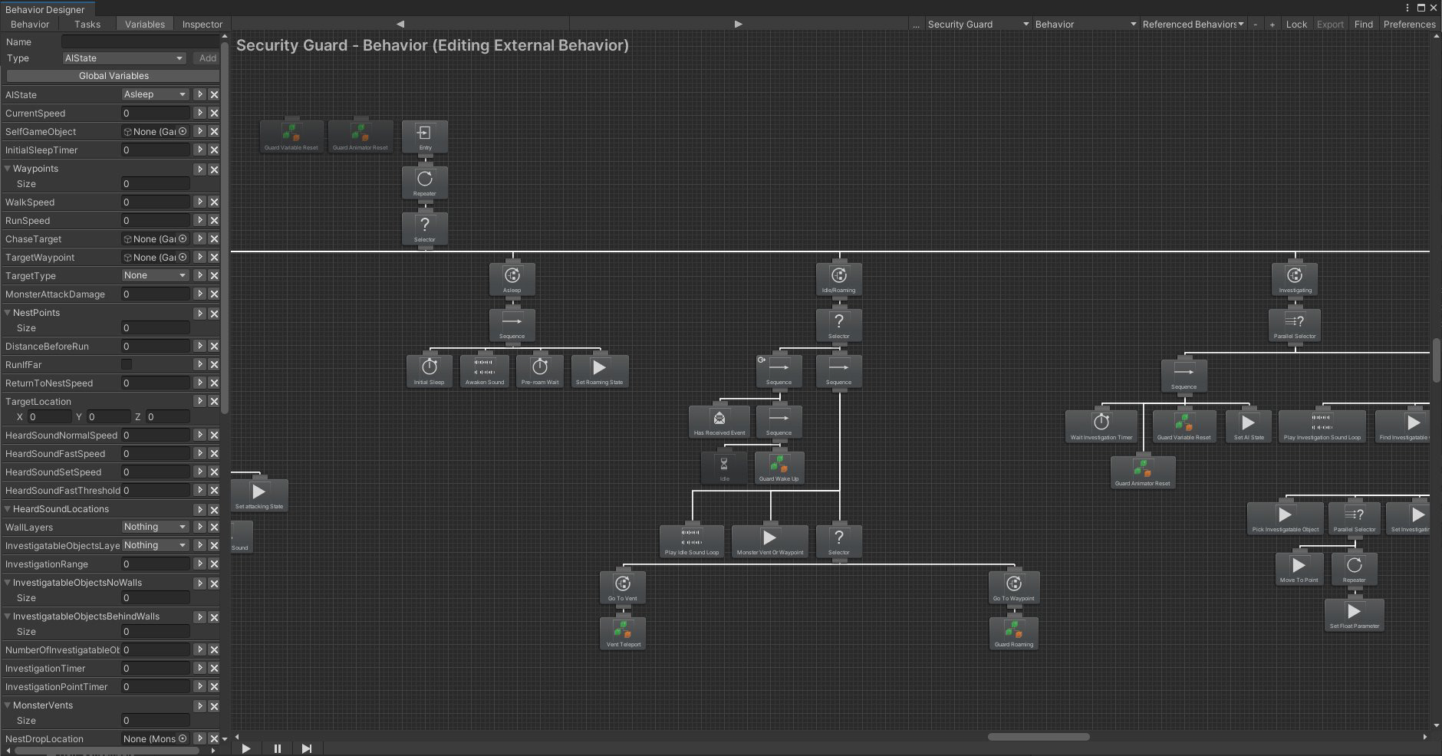1442x756 pixels.
Task: Toggle the RunIfFar checkbox
Action: coord(127,364)
